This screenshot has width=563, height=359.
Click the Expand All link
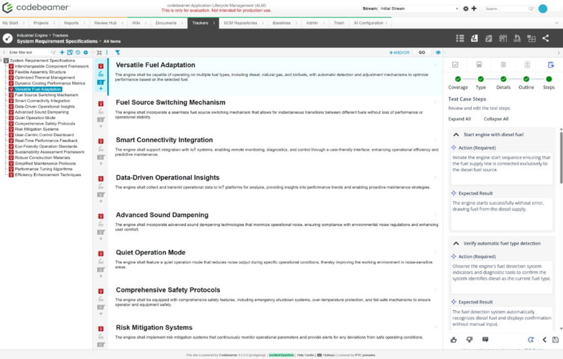[x=459, y=119]
